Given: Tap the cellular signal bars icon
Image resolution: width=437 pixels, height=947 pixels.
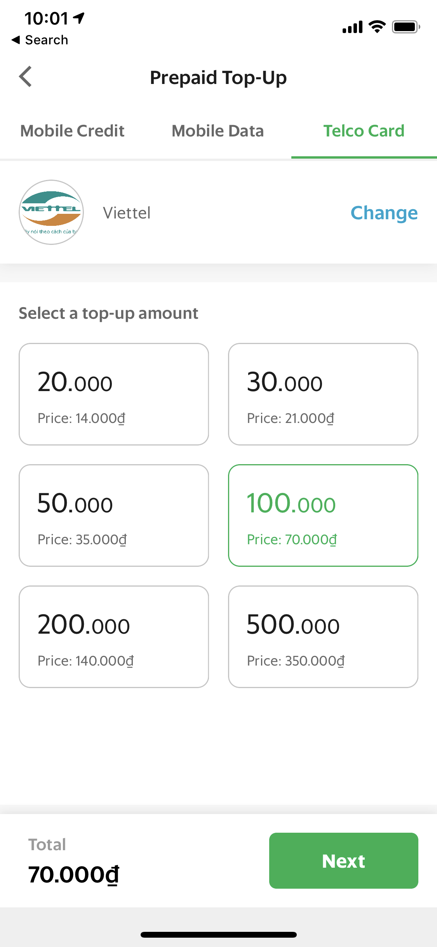Looking at the screenshot, I should [352, 27].
